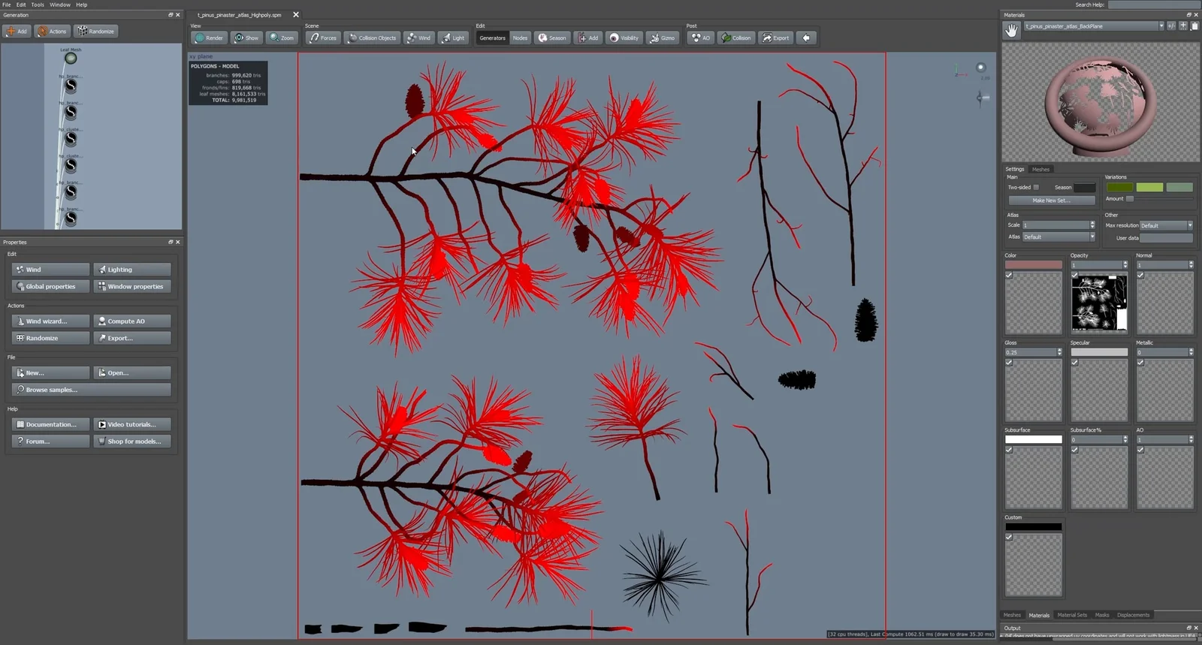Image resolution: width=1202 pixels, height=645 pixels.
Task: Click the Browse samples button
Action: 91,390
